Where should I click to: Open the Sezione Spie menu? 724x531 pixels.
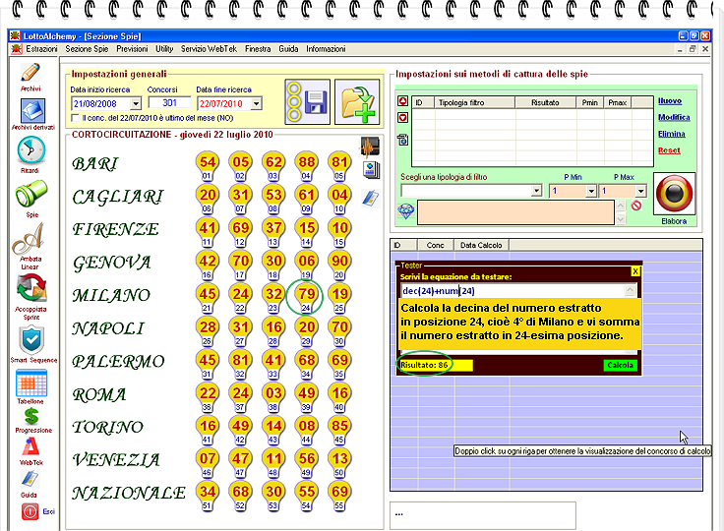pyautogui.click(x=87, y=49)
